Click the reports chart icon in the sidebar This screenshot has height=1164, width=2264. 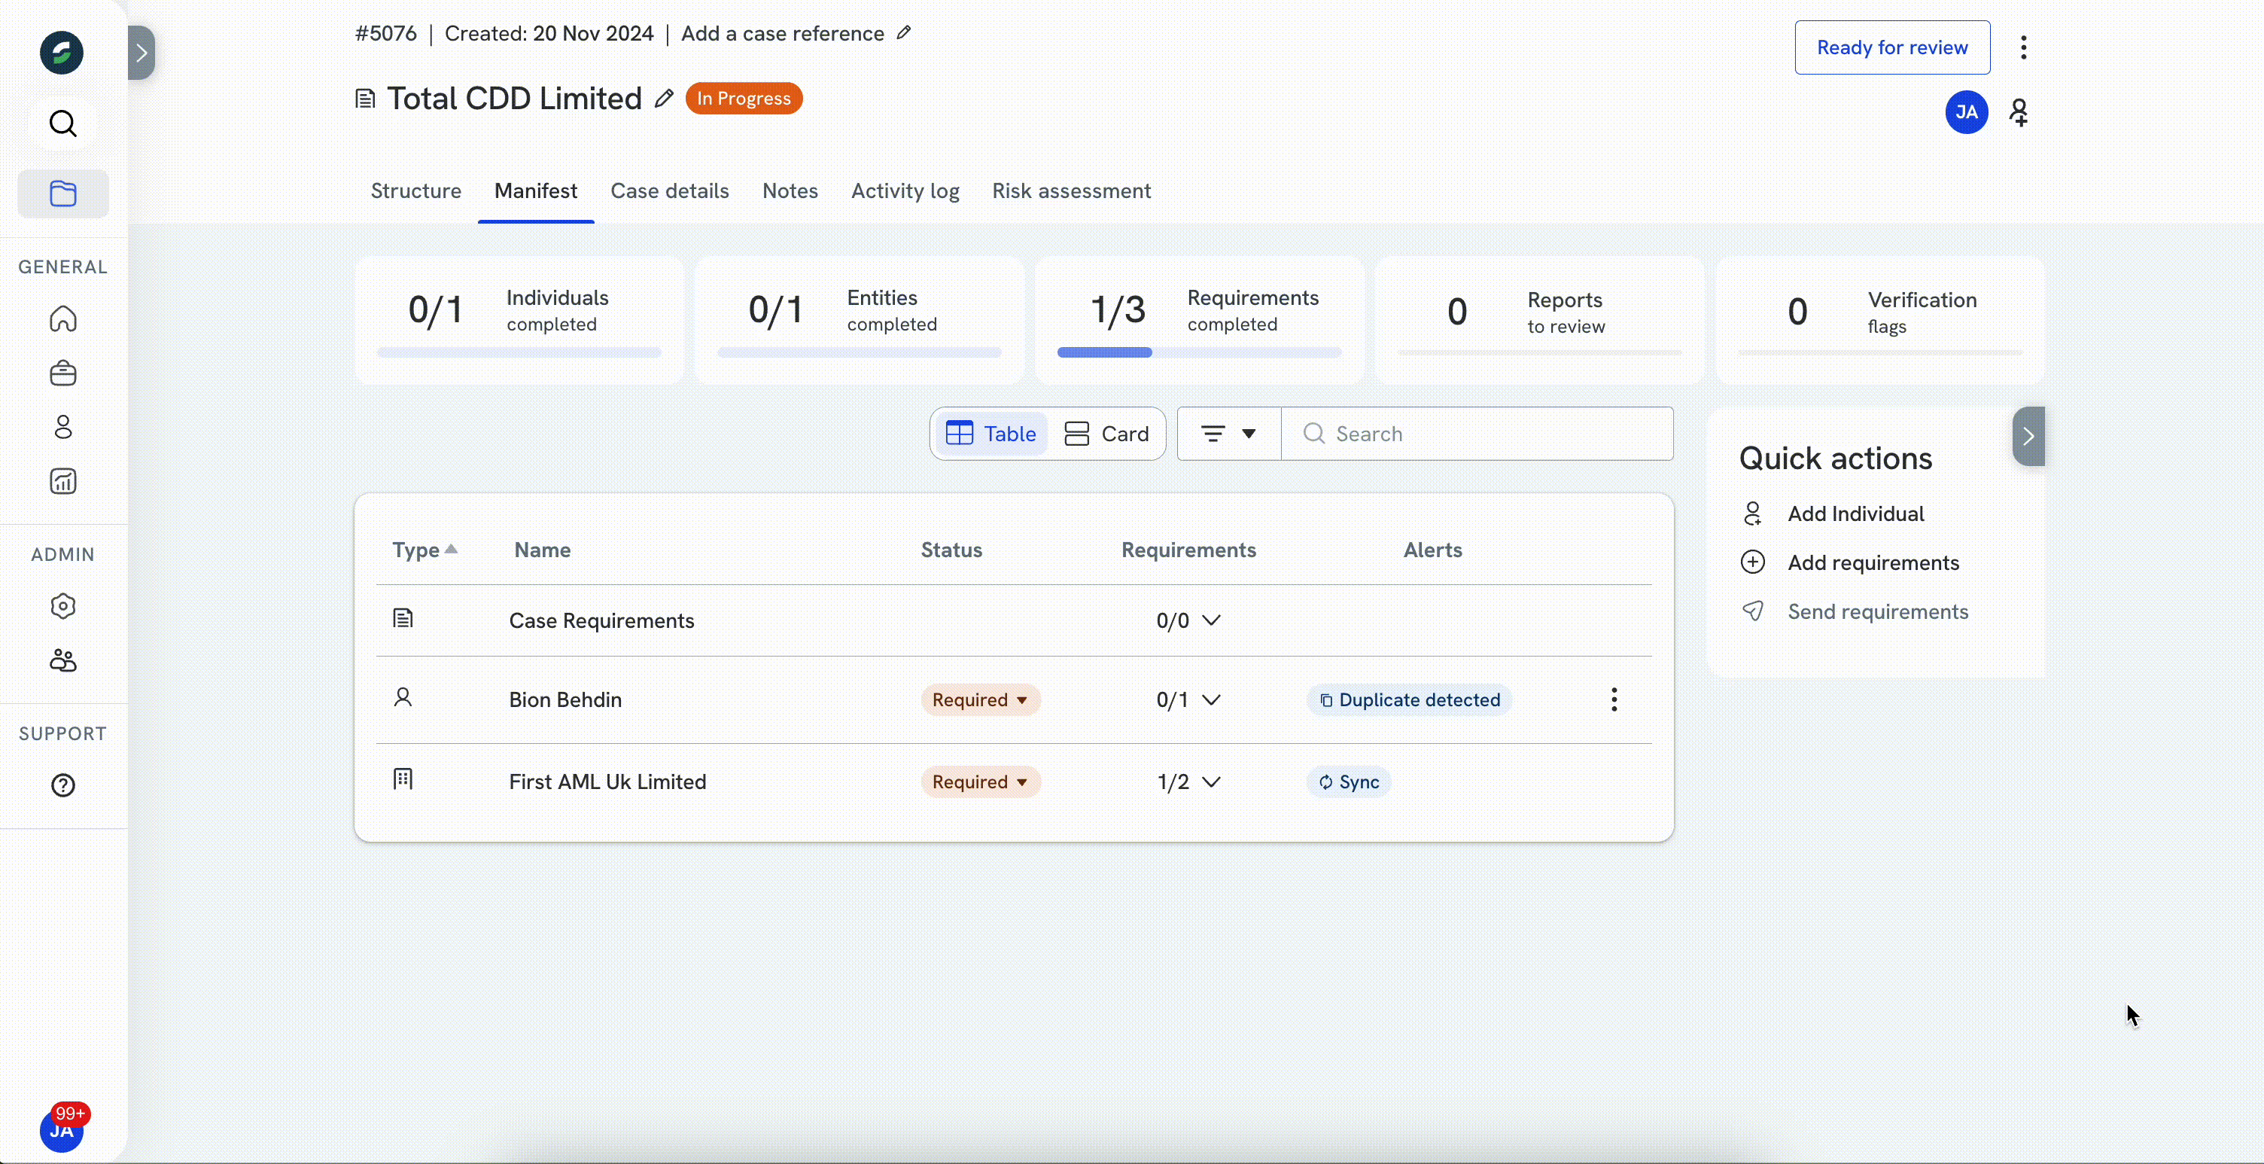62,481
